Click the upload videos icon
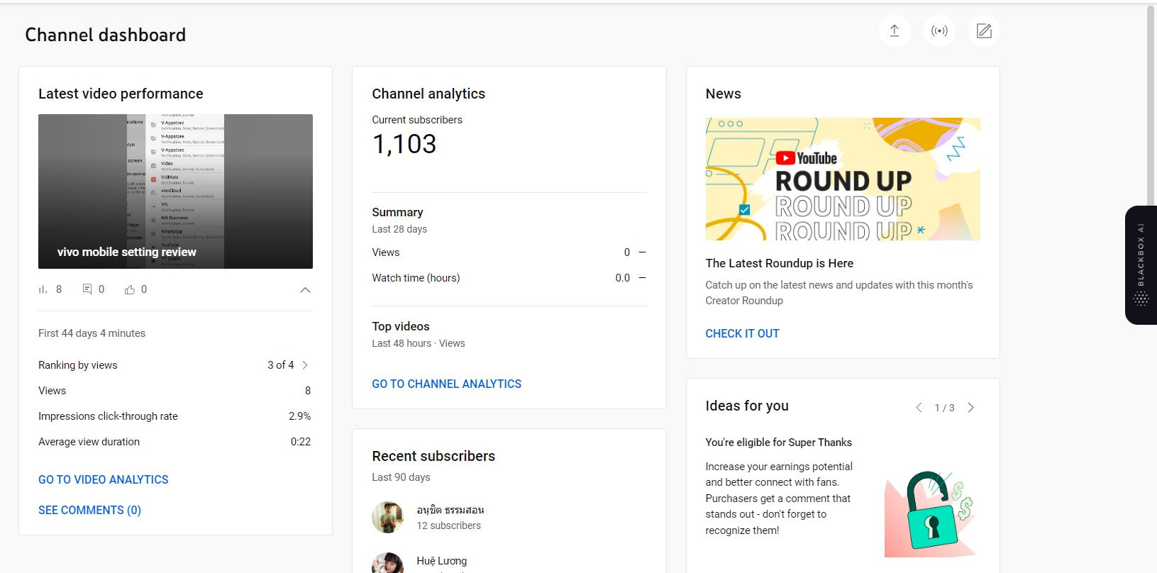 point(895,31)
